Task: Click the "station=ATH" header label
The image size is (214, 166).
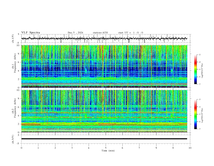Action: [100, 33]
